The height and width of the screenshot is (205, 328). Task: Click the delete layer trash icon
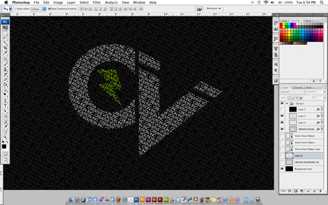[x=320, y=191]
